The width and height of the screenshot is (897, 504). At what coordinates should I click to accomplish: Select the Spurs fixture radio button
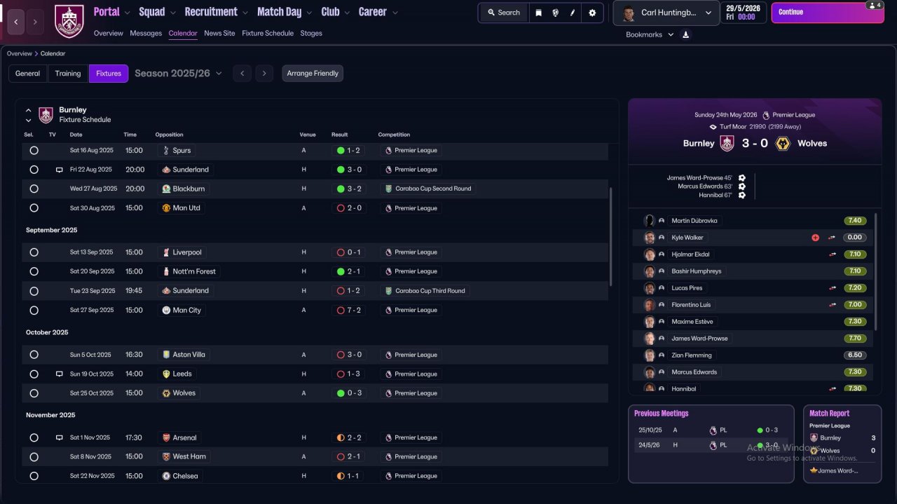pos(34,150)
